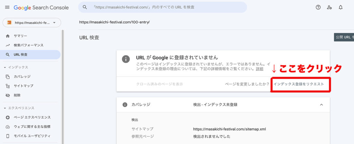Open the notifications bell
Screen dimensions: 354x144
pos(341,8)
